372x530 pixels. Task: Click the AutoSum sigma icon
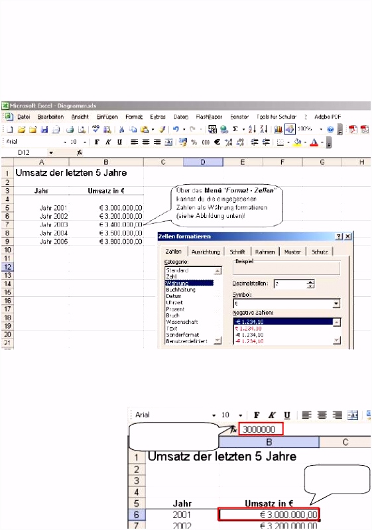point(235,129)
